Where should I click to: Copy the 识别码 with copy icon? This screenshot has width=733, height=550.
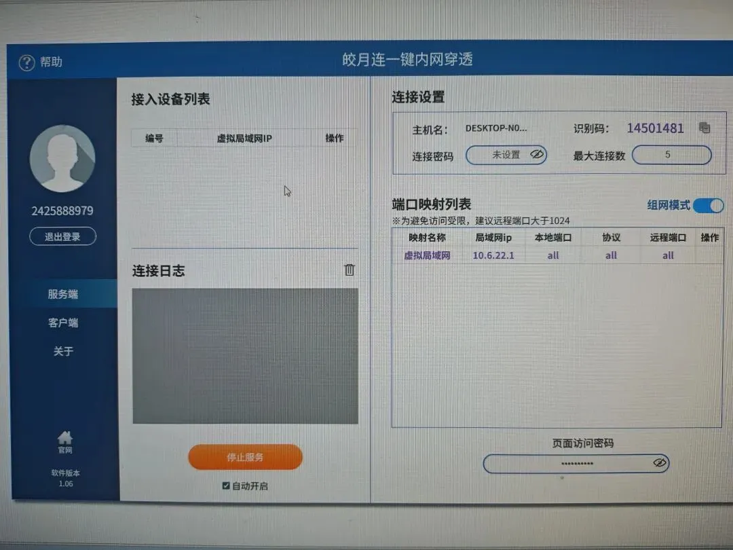(704, 128)
